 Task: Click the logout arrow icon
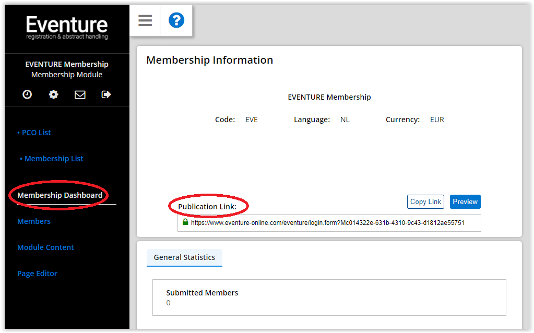tap(106, 94)
